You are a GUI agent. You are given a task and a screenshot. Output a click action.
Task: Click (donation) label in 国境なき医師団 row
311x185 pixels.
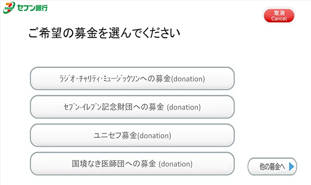pyautogui.click(x=175, y=164)
